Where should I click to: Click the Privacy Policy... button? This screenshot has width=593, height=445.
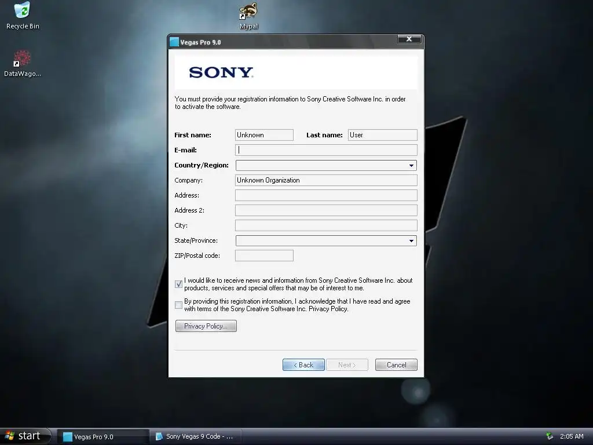coord(206,326)
